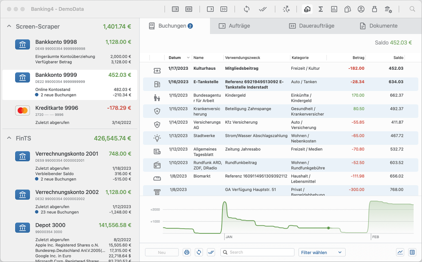Click the radio icon on the Rundfunkbeitrag row
Image resolution: width=422 pixels, height=262 pixels.
pyautogui.click(x=157, y=165)
